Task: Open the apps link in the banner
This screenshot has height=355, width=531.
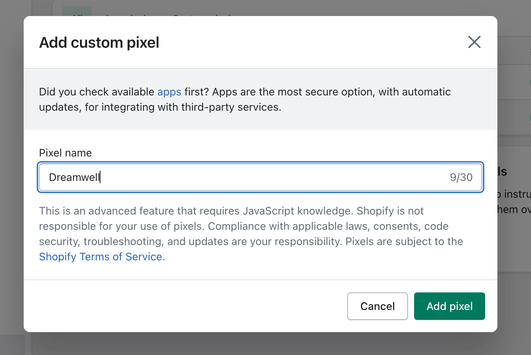Action: point(169,92)
